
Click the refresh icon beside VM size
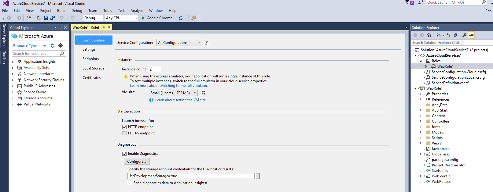tap(204, 93)
